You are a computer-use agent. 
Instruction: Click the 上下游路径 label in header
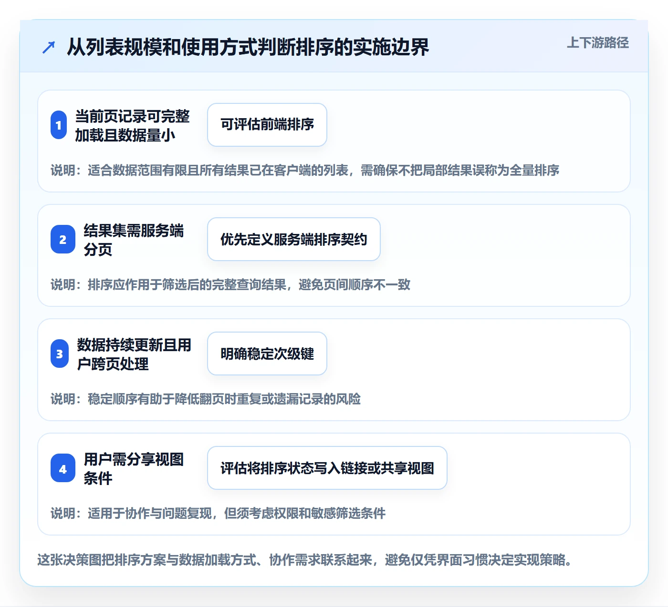pyautogui.click(x=598, y=43)
